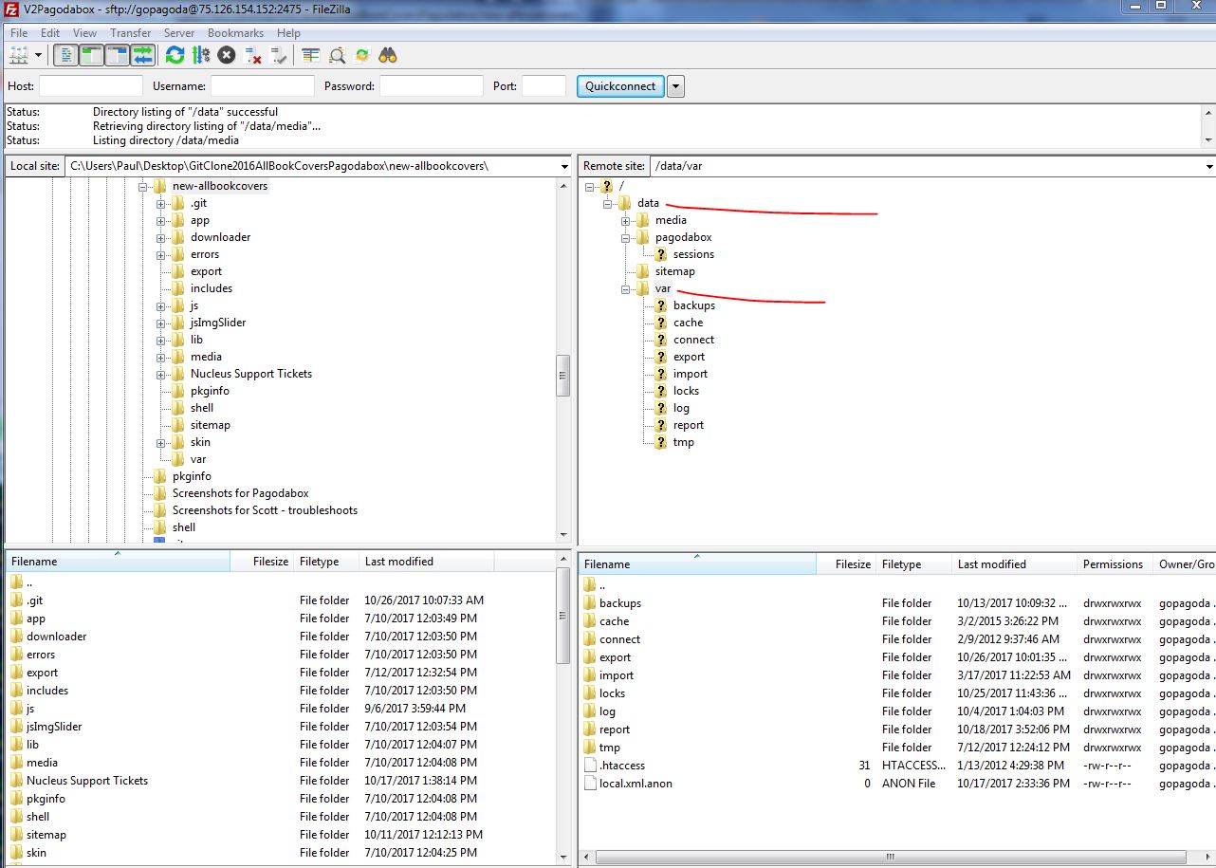Expand the local skin tree folder
Screen dimensions: 1216x868
click(162, 443)
